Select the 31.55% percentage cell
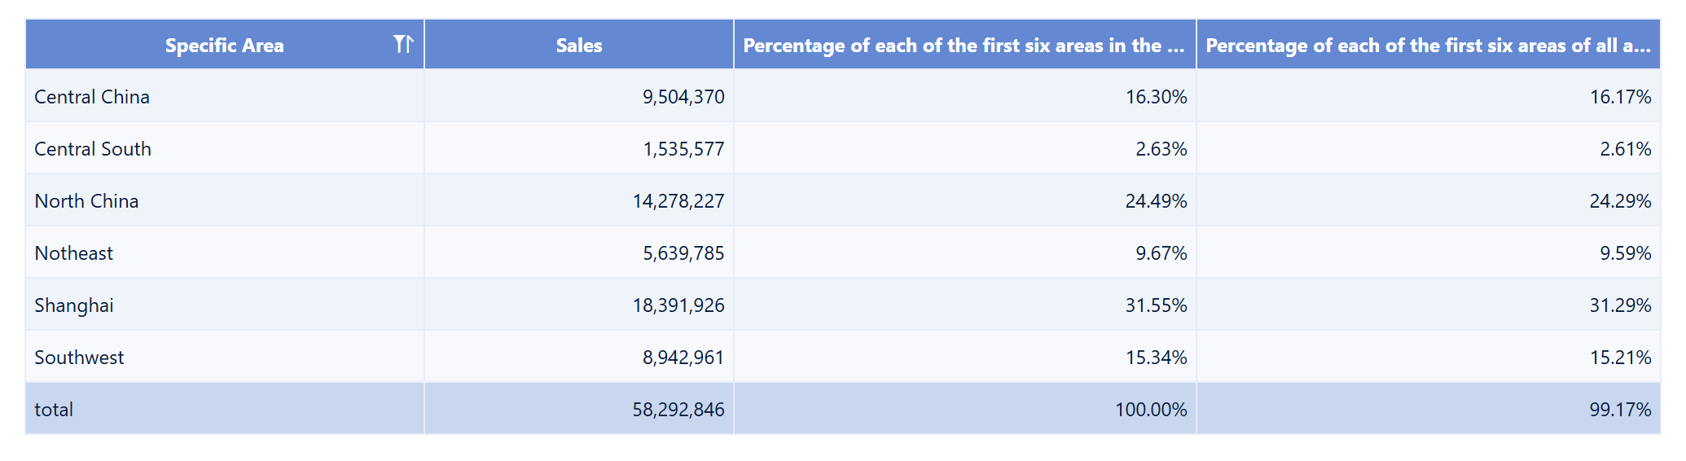Image resolution: width=1686 pixels, height=461 pixels. tap(1156, 305)
